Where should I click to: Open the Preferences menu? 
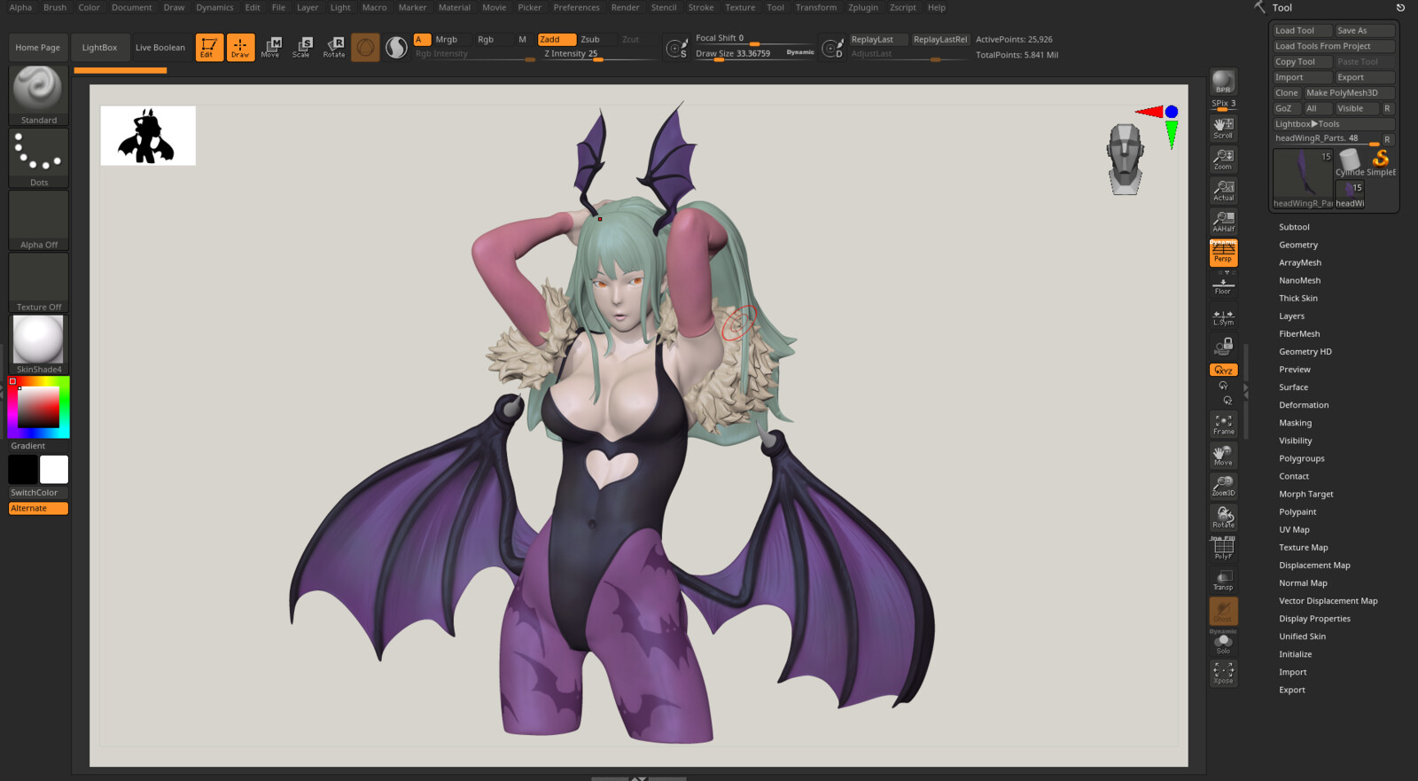576,7
